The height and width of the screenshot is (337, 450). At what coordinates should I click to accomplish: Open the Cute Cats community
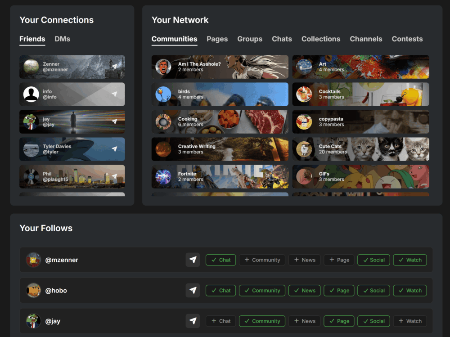[x=360, y=149]
